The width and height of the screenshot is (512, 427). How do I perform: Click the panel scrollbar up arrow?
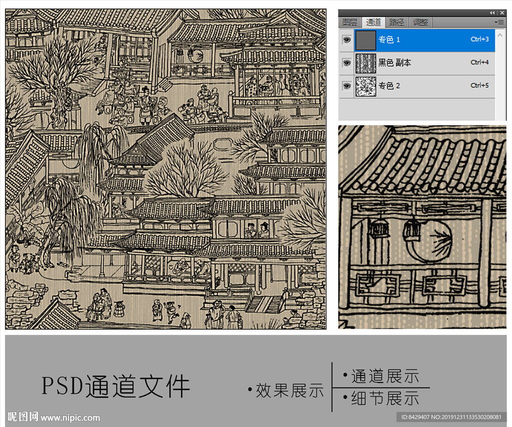tap(500, 34)
